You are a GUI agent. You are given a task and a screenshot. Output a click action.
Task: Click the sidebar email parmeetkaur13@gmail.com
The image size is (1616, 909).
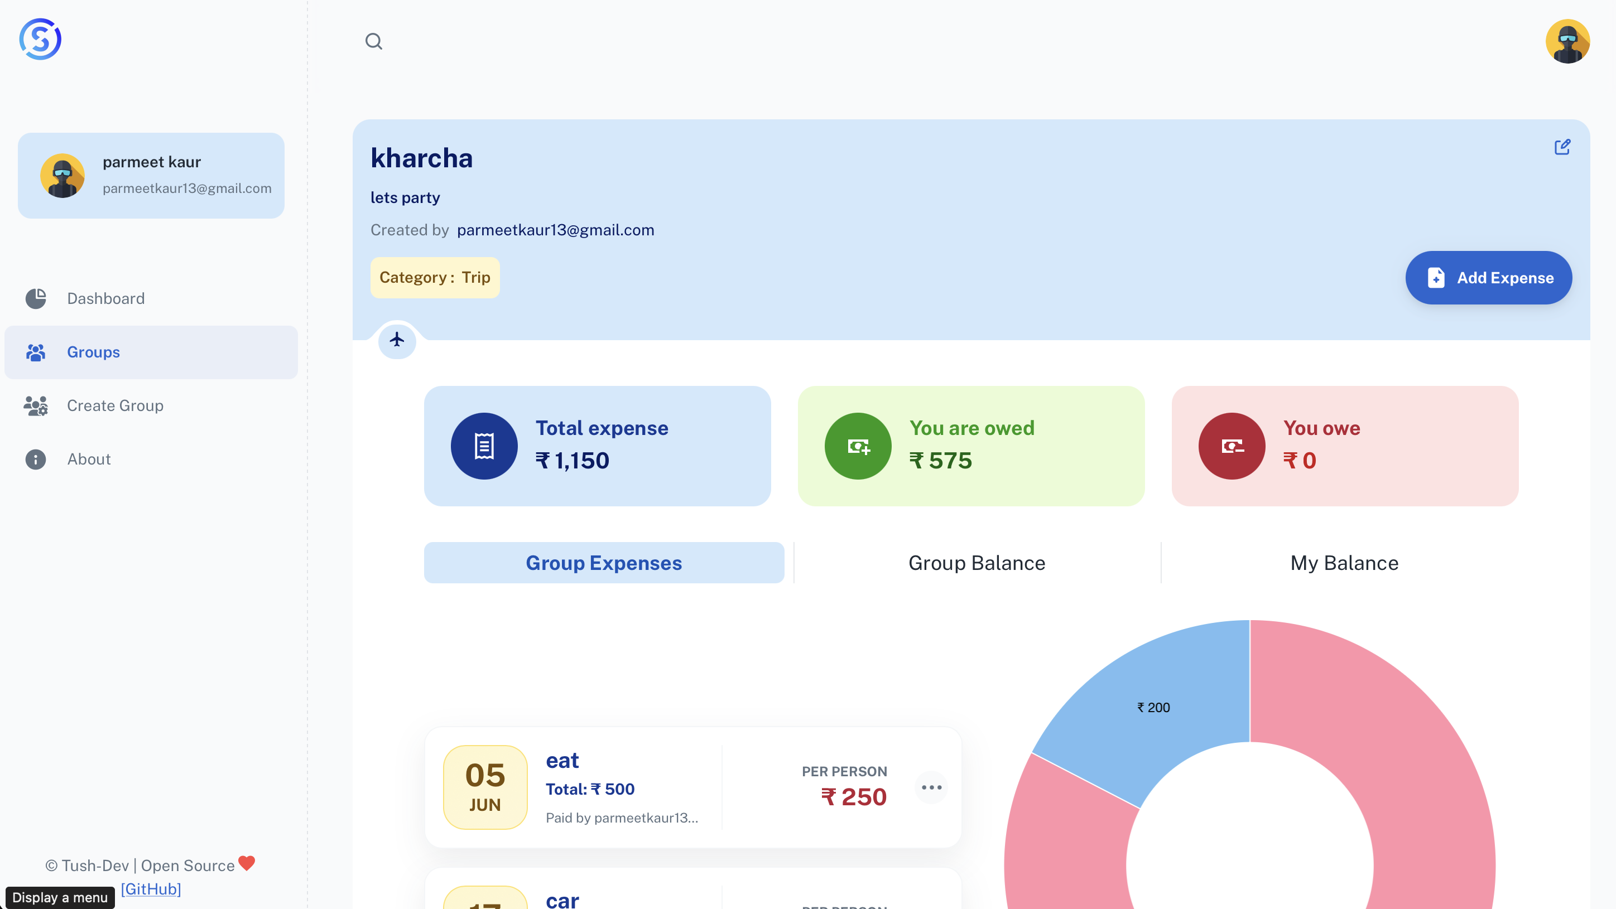point(187,188)
